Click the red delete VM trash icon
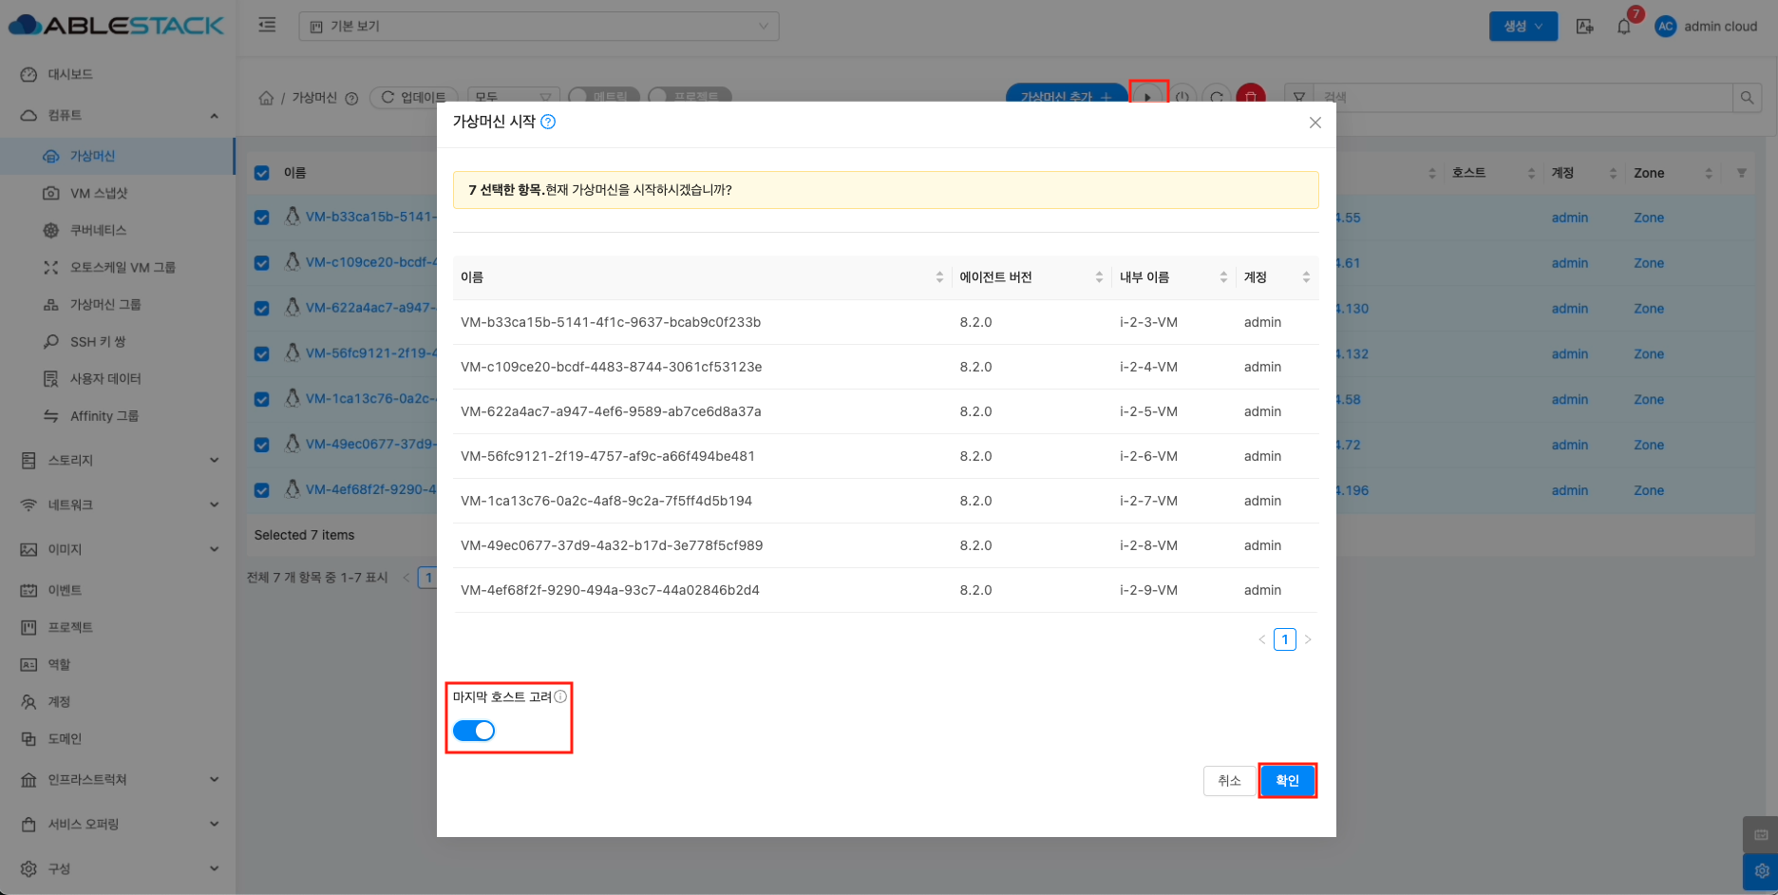Image resolution: width=1778 pixels, height=895 pixels. point(1251,96)
